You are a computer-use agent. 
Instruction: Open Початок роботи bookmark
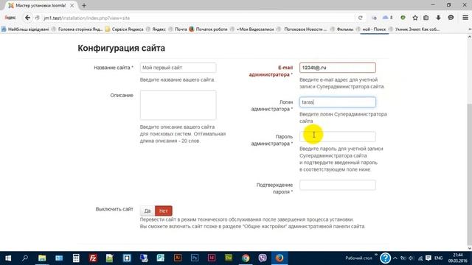[x=208, y=29]
